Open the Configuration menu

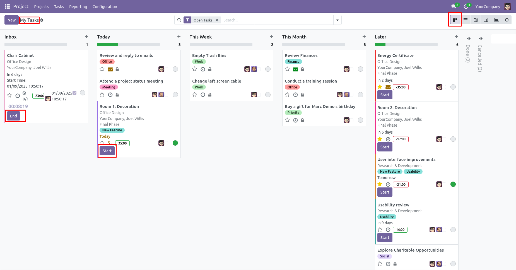pyautogui.click(x=105, y=7)
